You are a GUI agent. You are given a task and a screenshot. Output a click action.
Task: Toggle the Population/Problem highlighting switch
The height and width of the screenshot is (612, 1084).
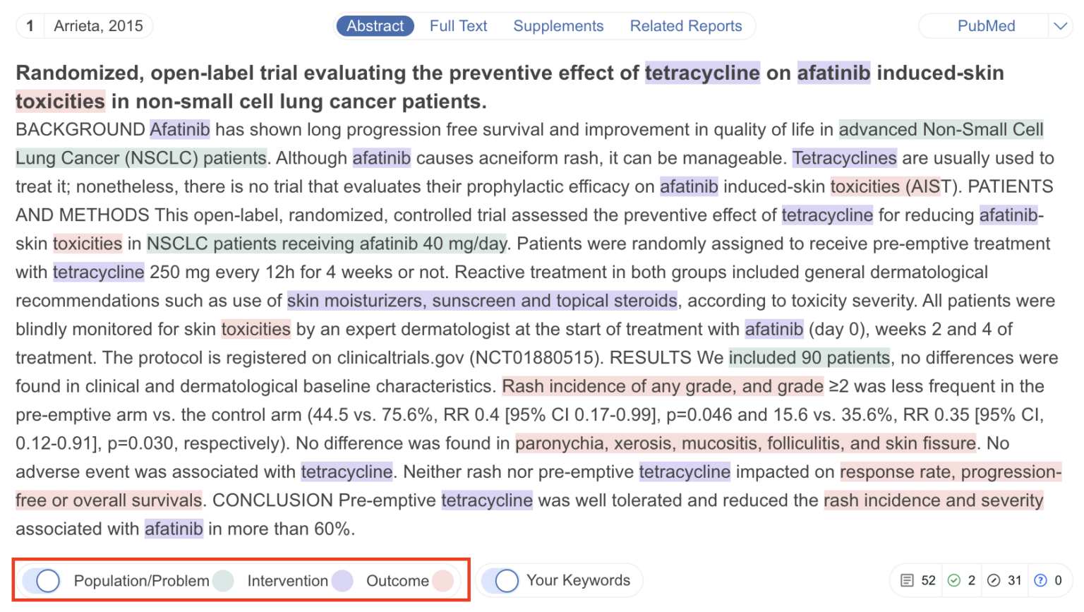[41, 581]
